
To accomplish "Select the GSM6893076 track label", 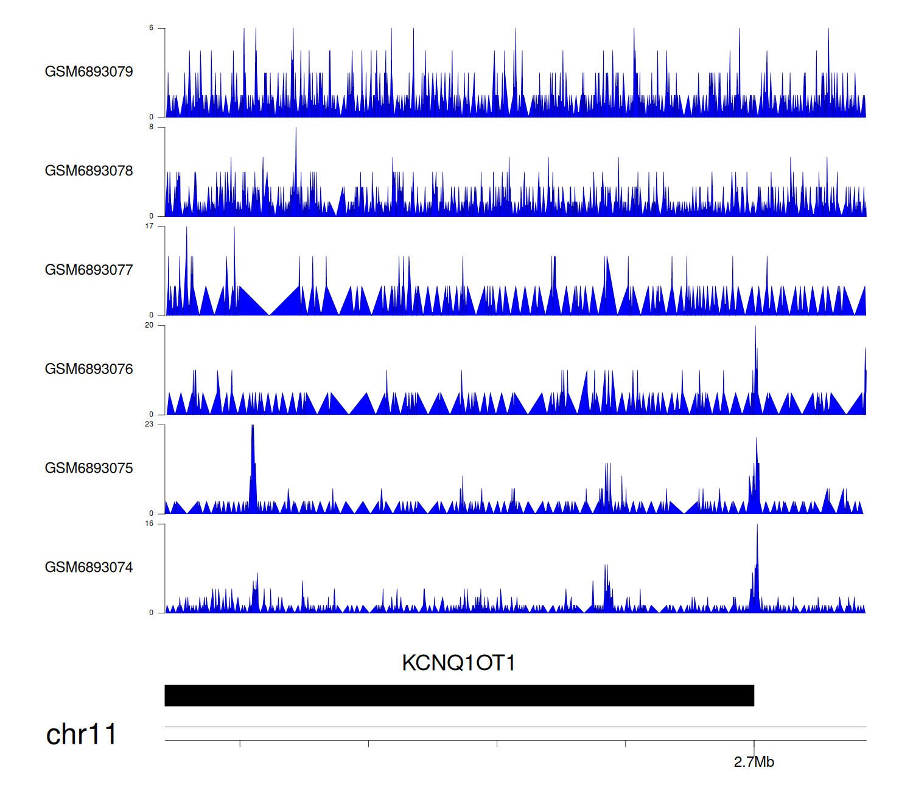I will tap(89, 369).
